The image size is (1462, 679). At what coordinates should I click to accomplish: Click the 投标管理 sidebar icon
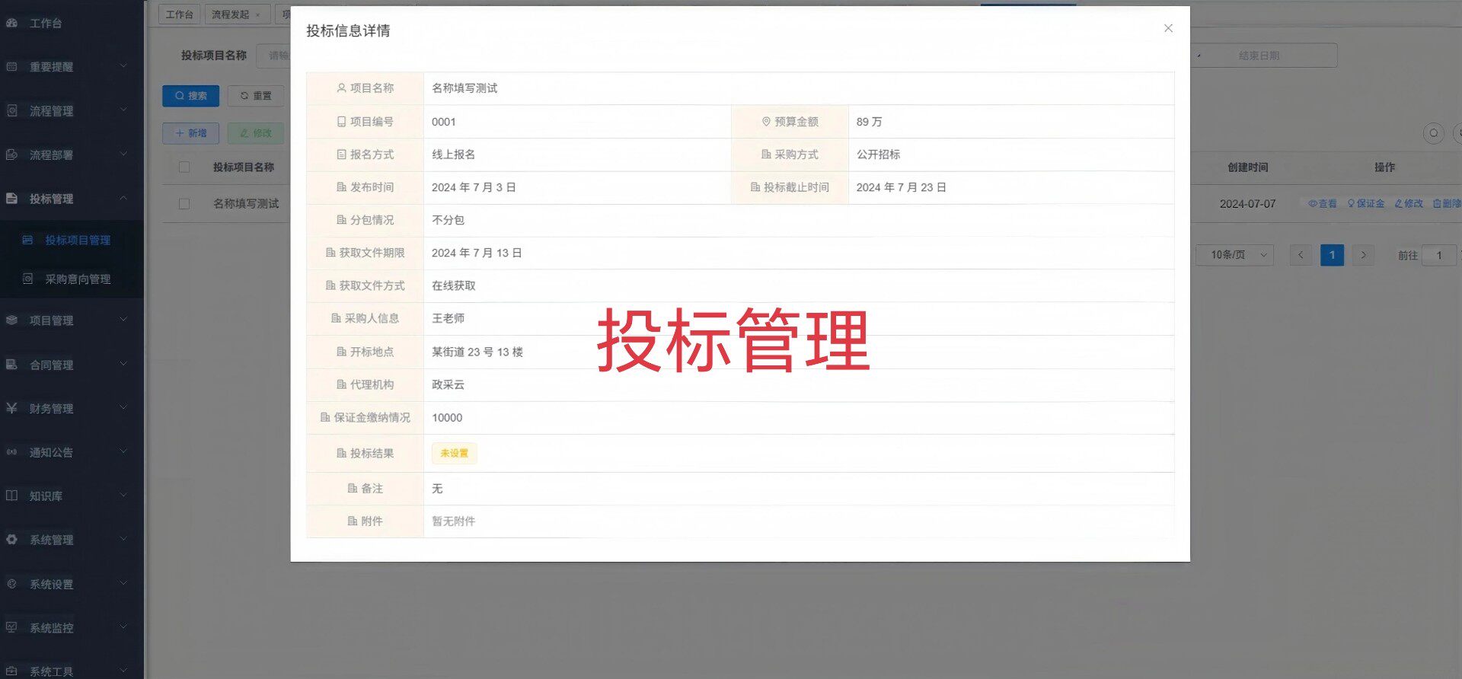point(11,199)
